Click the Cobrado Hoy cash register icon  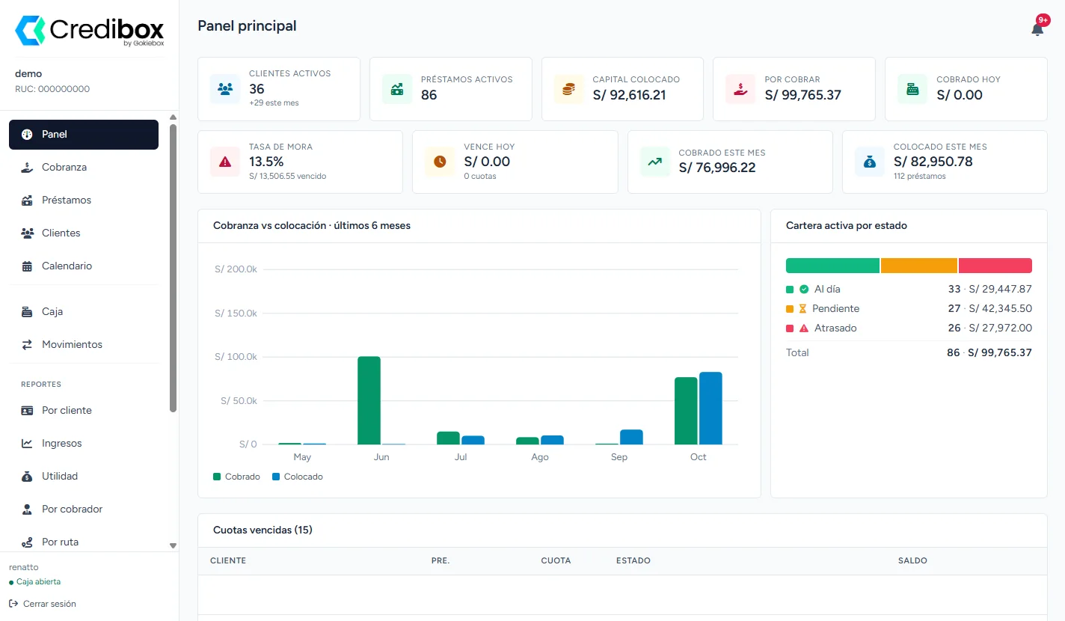click(x=912, y=89)
